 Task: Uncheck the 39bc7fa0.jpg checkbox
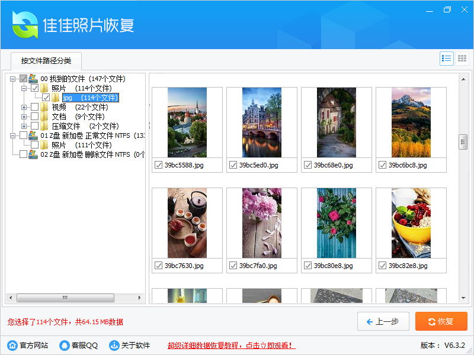pos(233,265)
